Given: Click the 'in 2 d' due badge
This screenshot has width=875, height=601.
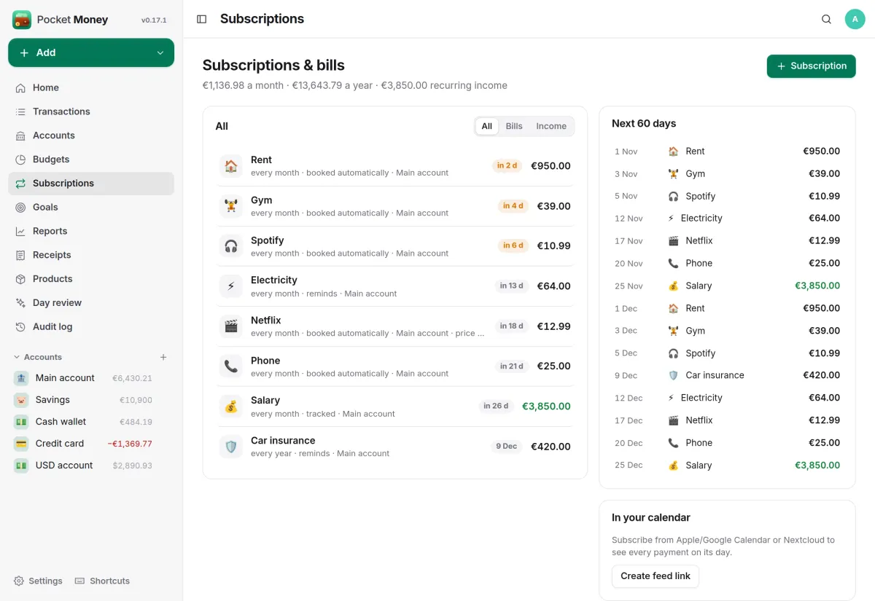Looking at the screenshot, I should pos(507,165).
